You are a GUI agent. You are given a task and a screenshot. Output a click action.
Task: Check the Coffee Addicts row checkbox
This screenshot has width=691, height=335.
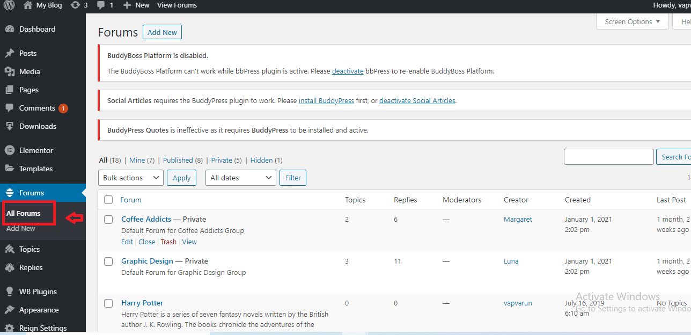(x=108, y=219)
